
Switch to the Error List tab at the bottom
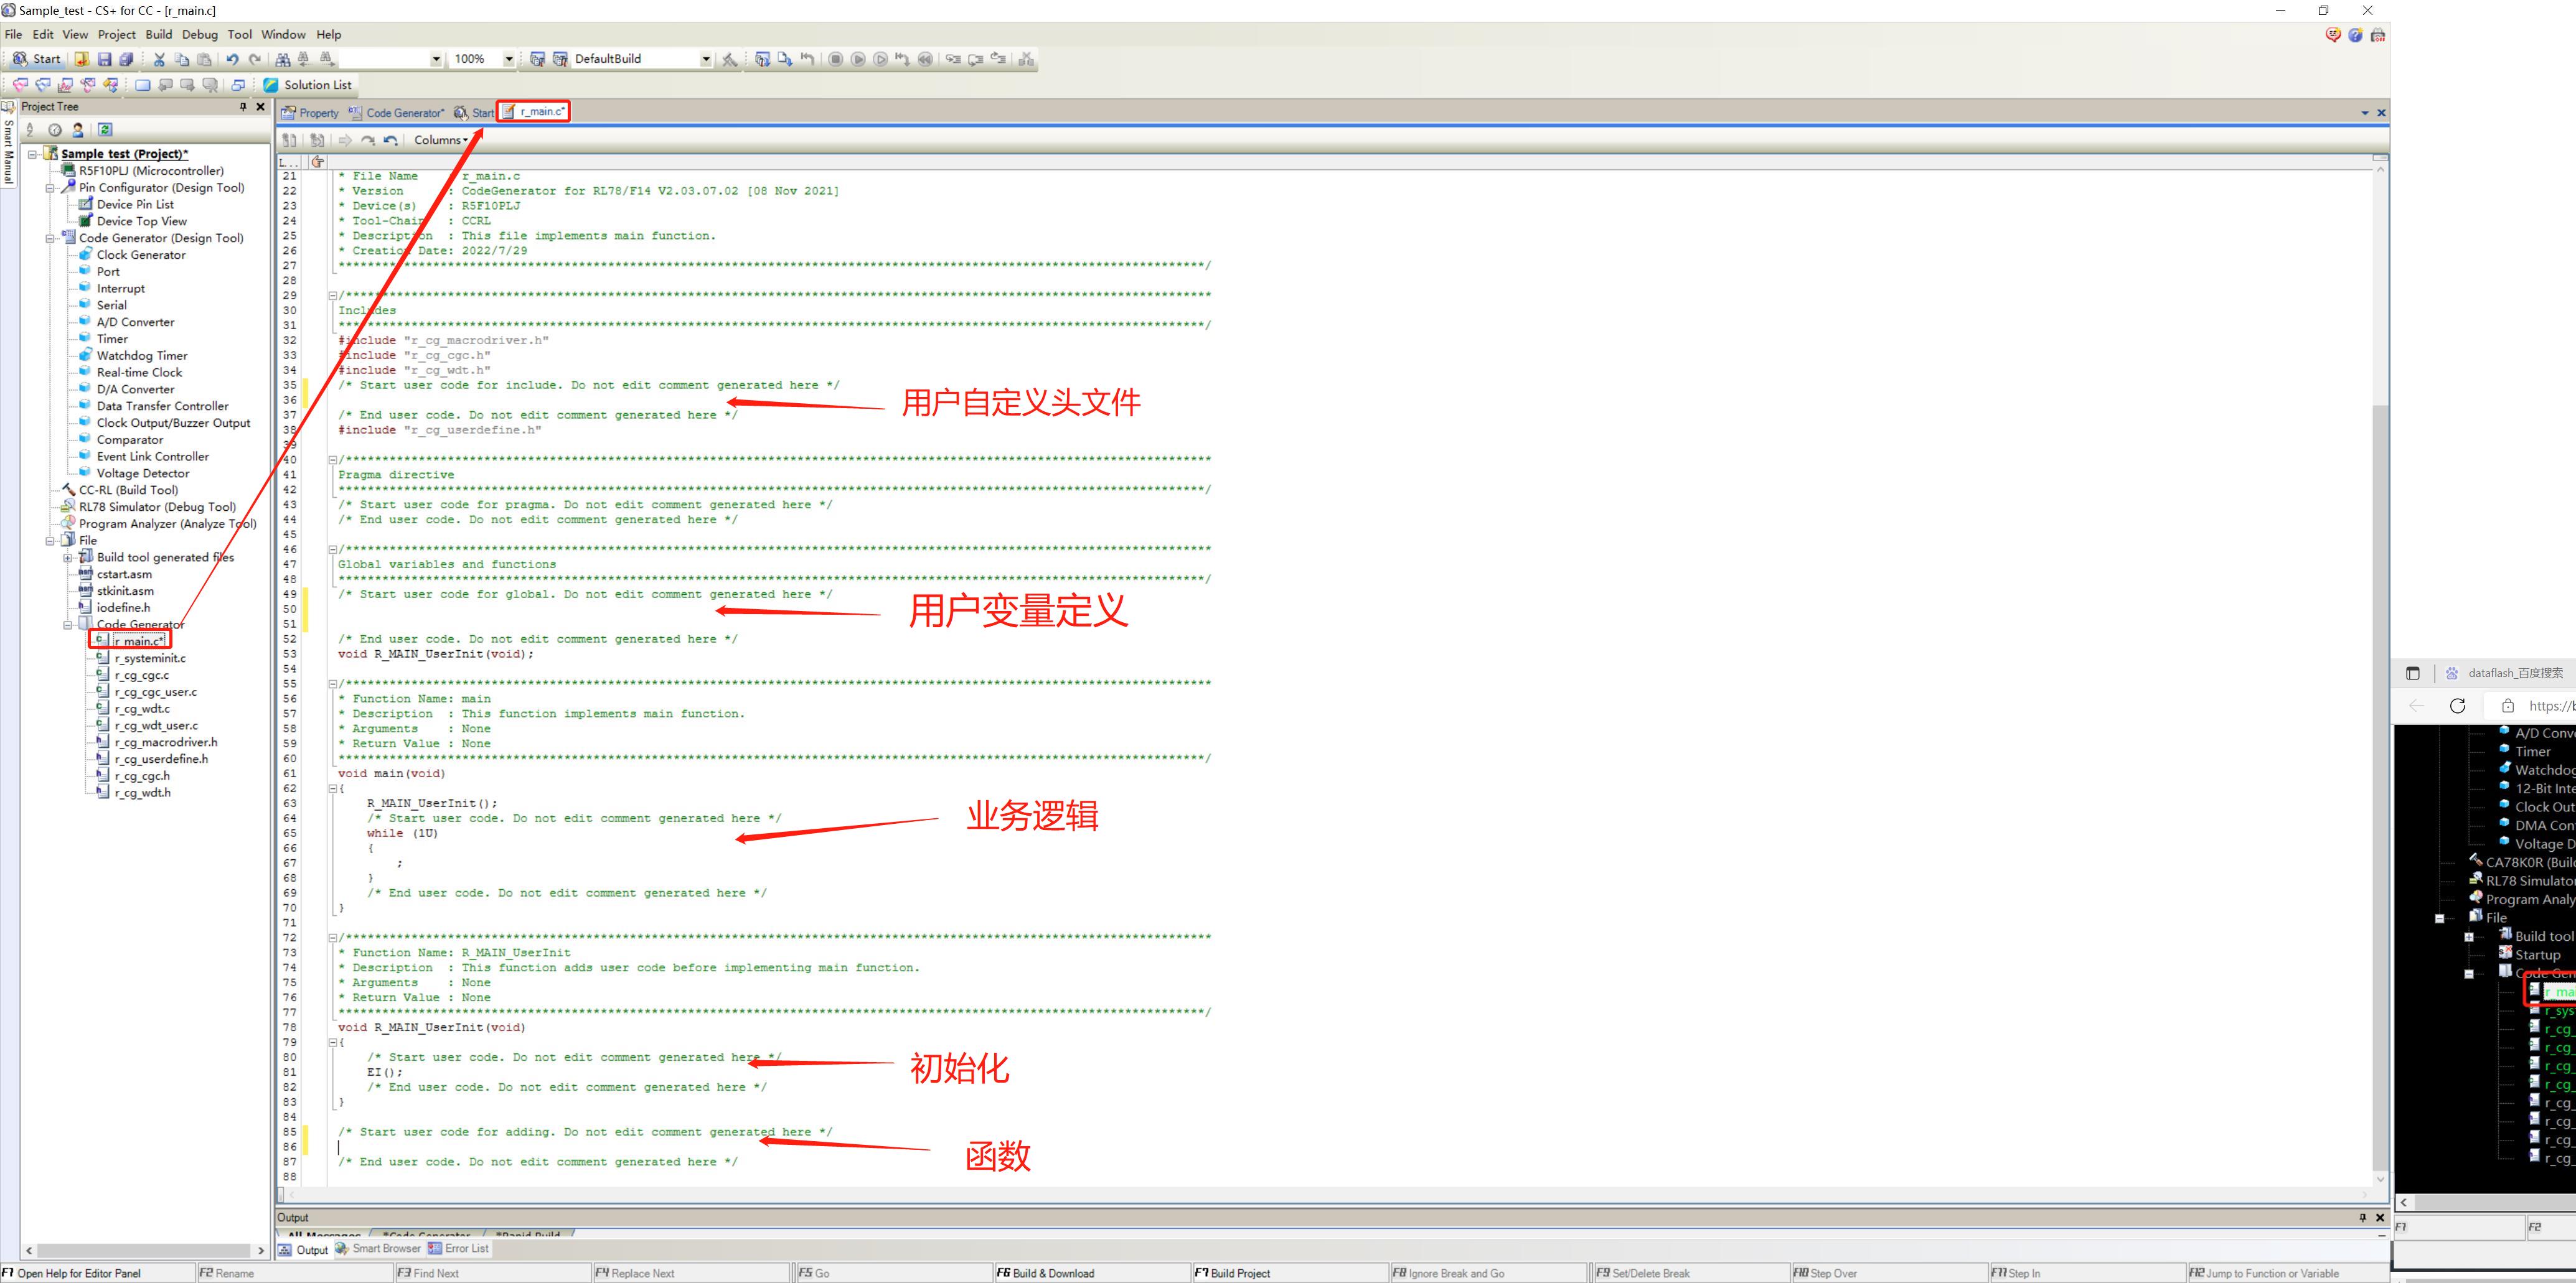tap(458, 1249)
